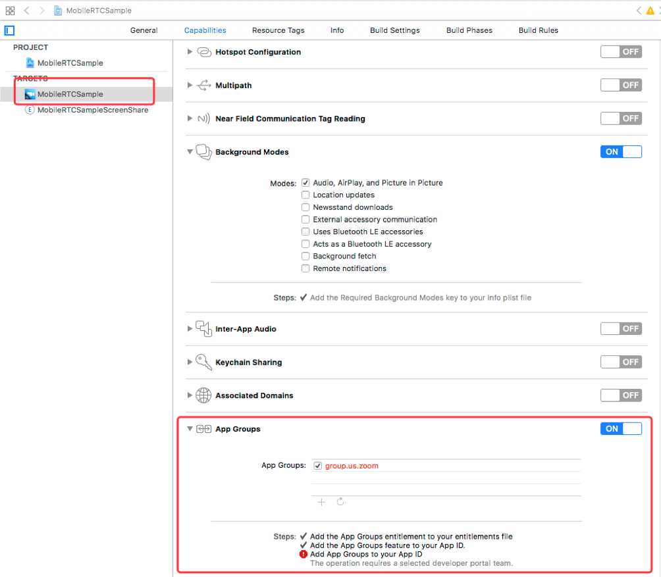The image size is (661, 577).
Task: Check Remote notifications mode
Action: [305, 268]
